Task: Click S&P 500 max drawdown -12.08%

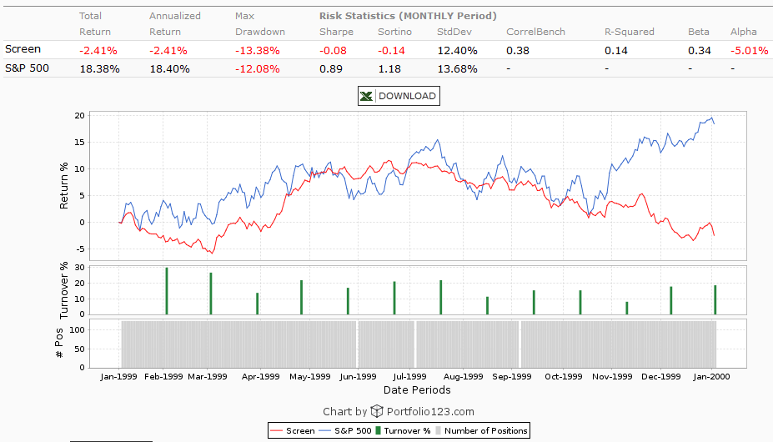Action: [x=258, y=69]
